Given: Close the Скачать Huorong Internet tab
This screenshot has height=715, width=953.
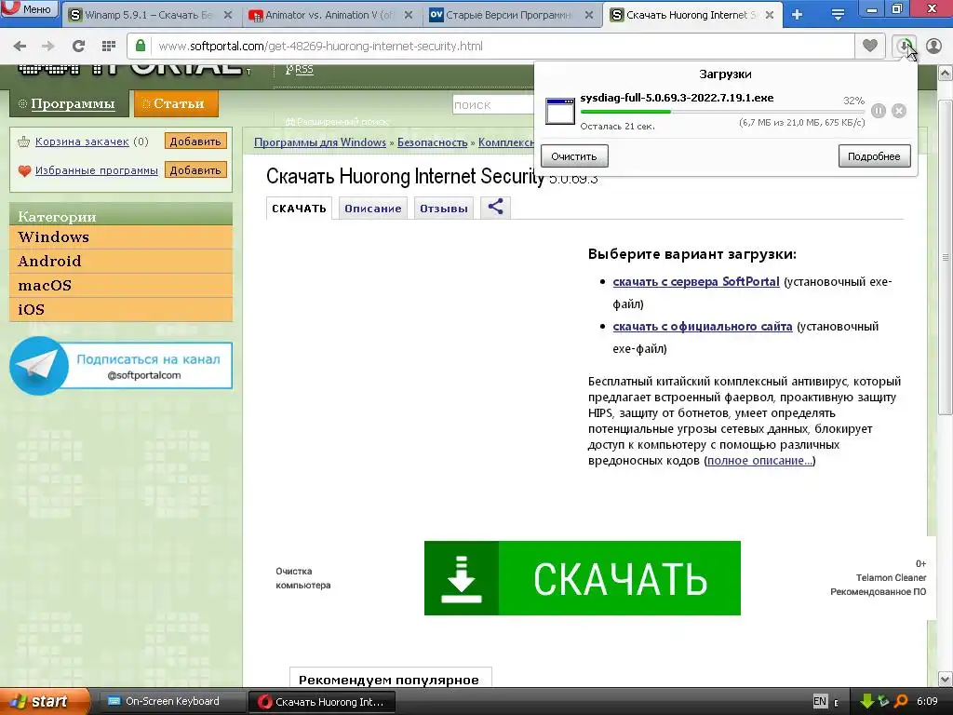Looking at the screenshot, I should tap(770, 15).
